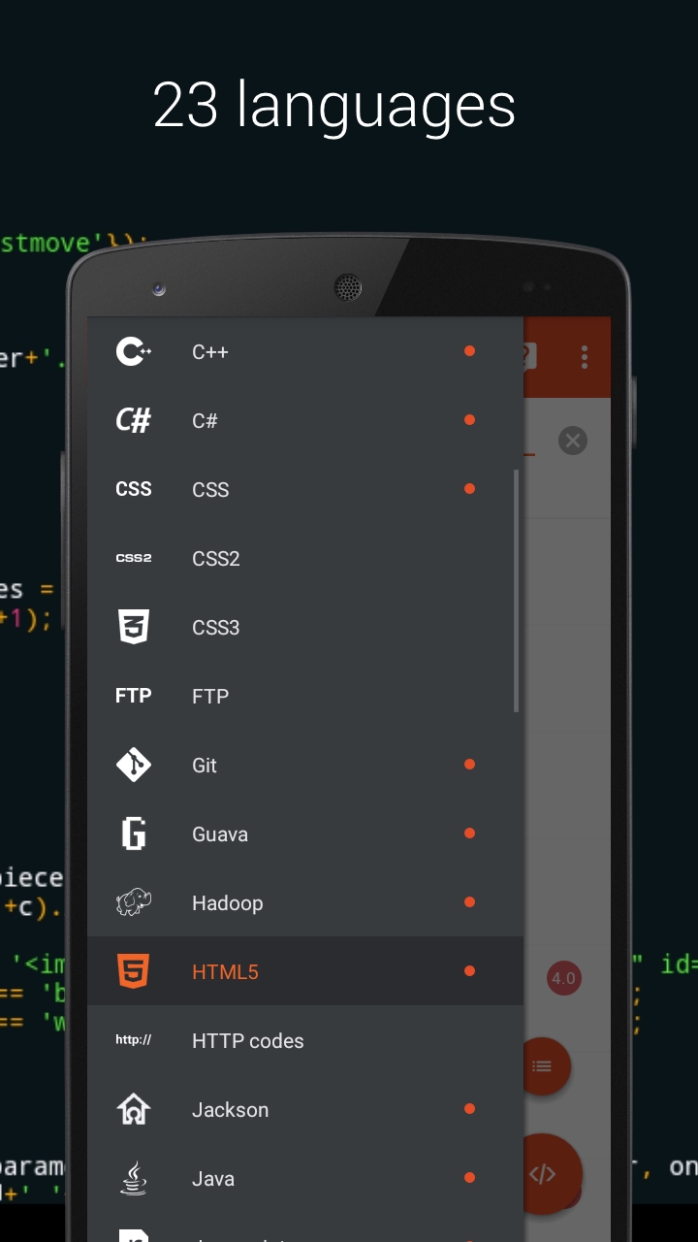Select Git from the language list

(305, 765)
